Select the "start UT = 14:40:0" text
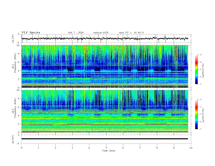The height and width of the screenshot is (166, 215). [131, 33]
